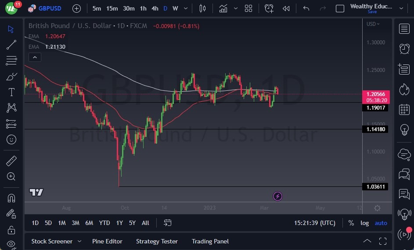The image size is (414, 250).
Task: Toggle percent scale on price axis
Action: pos(351,223)
